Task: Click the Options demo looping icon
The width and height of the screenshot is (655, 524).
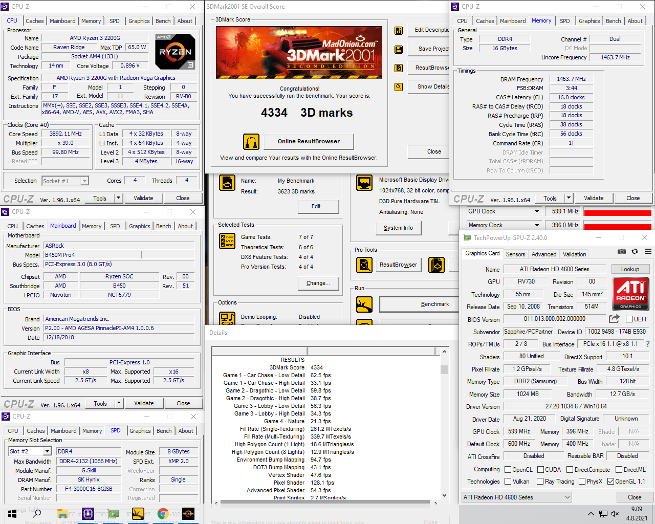Action: (227, 318)
